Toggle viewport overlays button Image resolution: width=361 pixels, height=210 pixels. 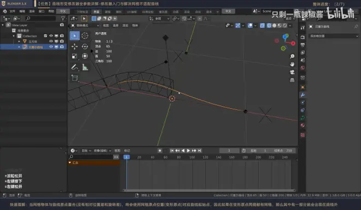tap(250, 25)
